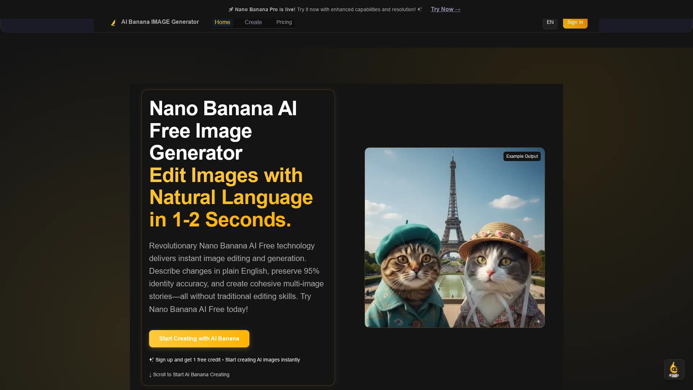Open the Pricing page
Viewport: 693px width, 390px height.
coord(284,22)
